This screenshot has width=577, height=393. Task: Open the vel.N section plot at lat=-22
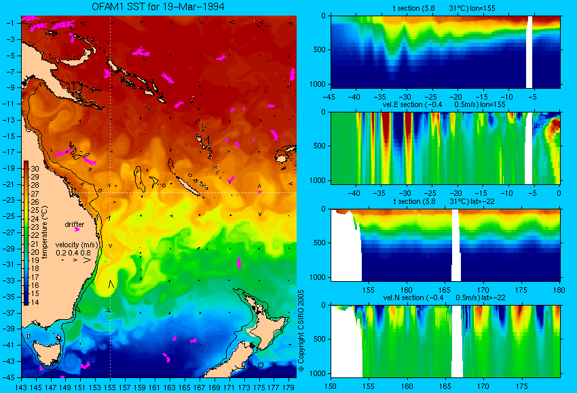[x=446, y=342]
